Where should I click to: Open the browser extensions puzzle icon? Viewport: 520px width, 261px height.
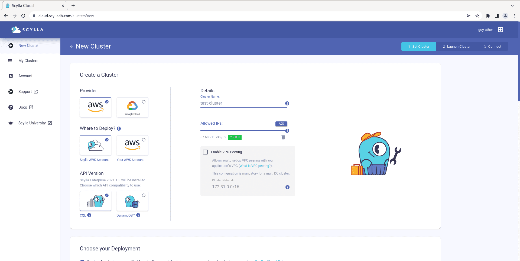[x=488, y=16]
